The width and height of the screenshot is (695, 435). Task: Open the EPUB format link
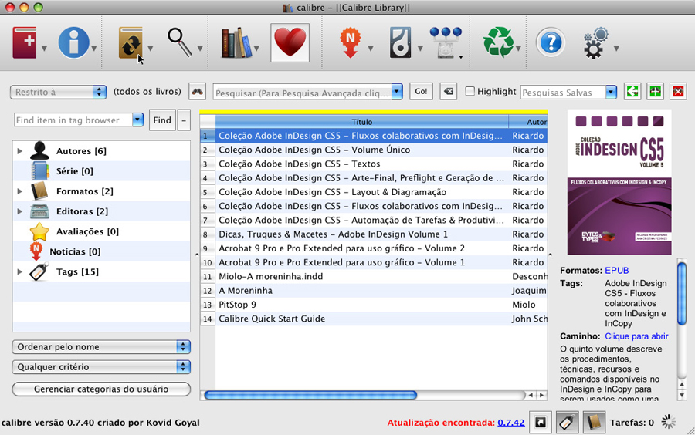[616, 271]
